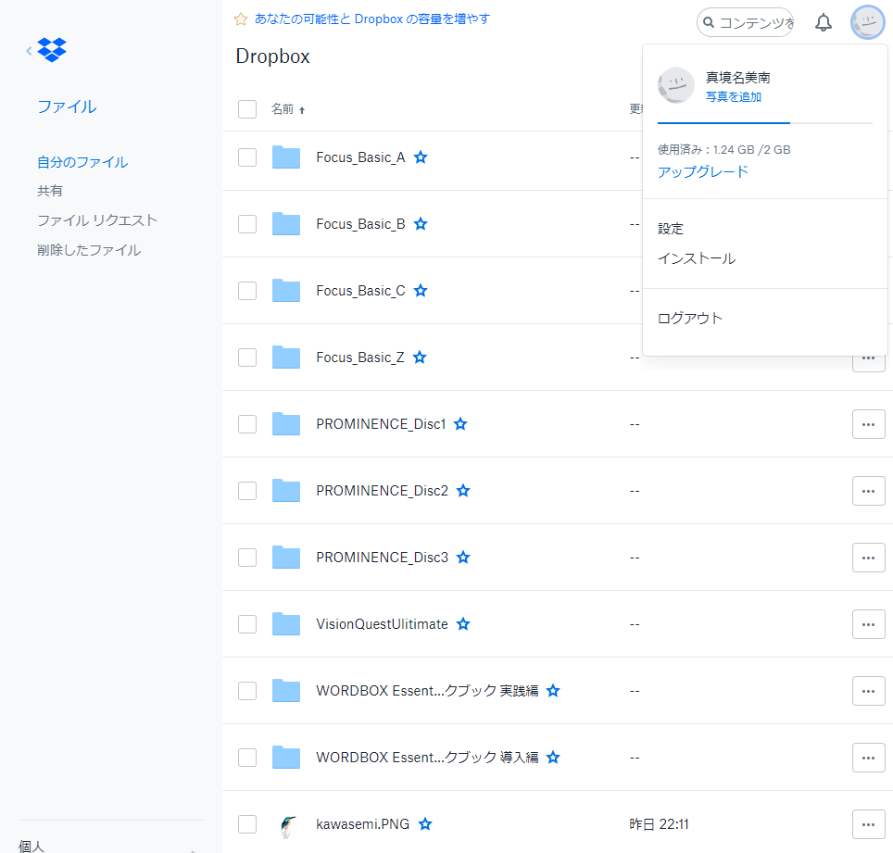Click the 昨日 22:11 modified date
Screen dimensions: 893x853
(659, 824)
